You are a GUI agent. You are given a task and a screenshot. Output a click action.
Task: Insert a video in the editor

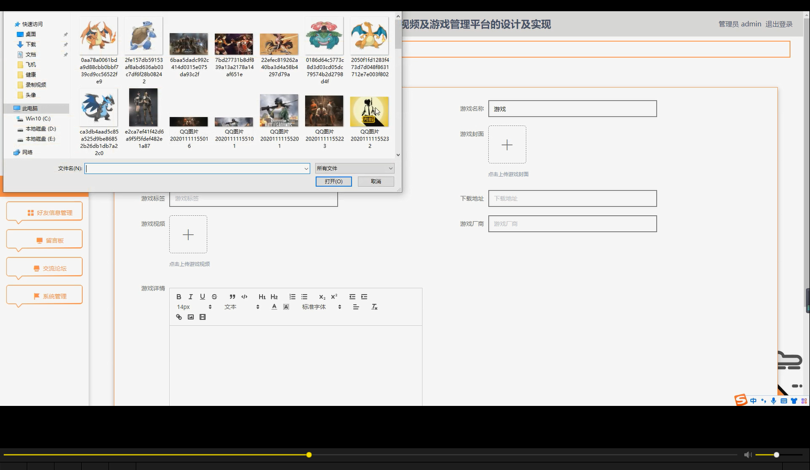coord(202,317)
